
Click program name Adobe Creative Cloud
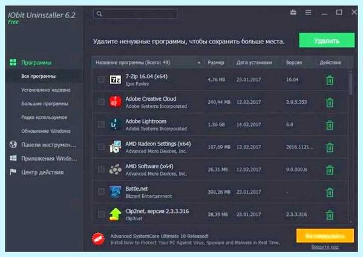click(x=151, y=99)
